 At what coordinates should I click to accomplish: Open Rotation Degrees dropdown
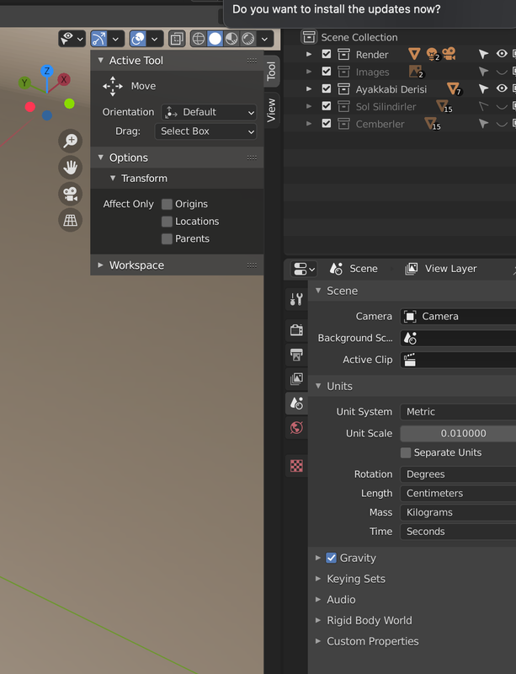click(x=458, y=474)
